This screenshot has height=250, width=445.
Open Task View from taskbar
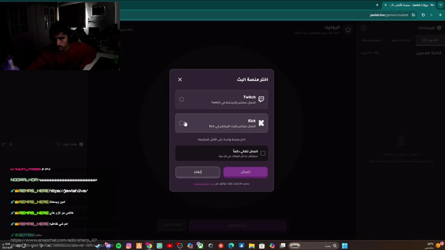click(x=283, y=246)
